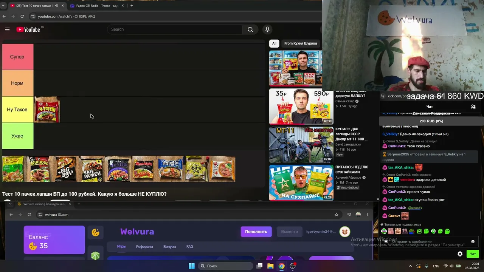Click the green Чат send button

pyautogui.click(x=473, y=254)
